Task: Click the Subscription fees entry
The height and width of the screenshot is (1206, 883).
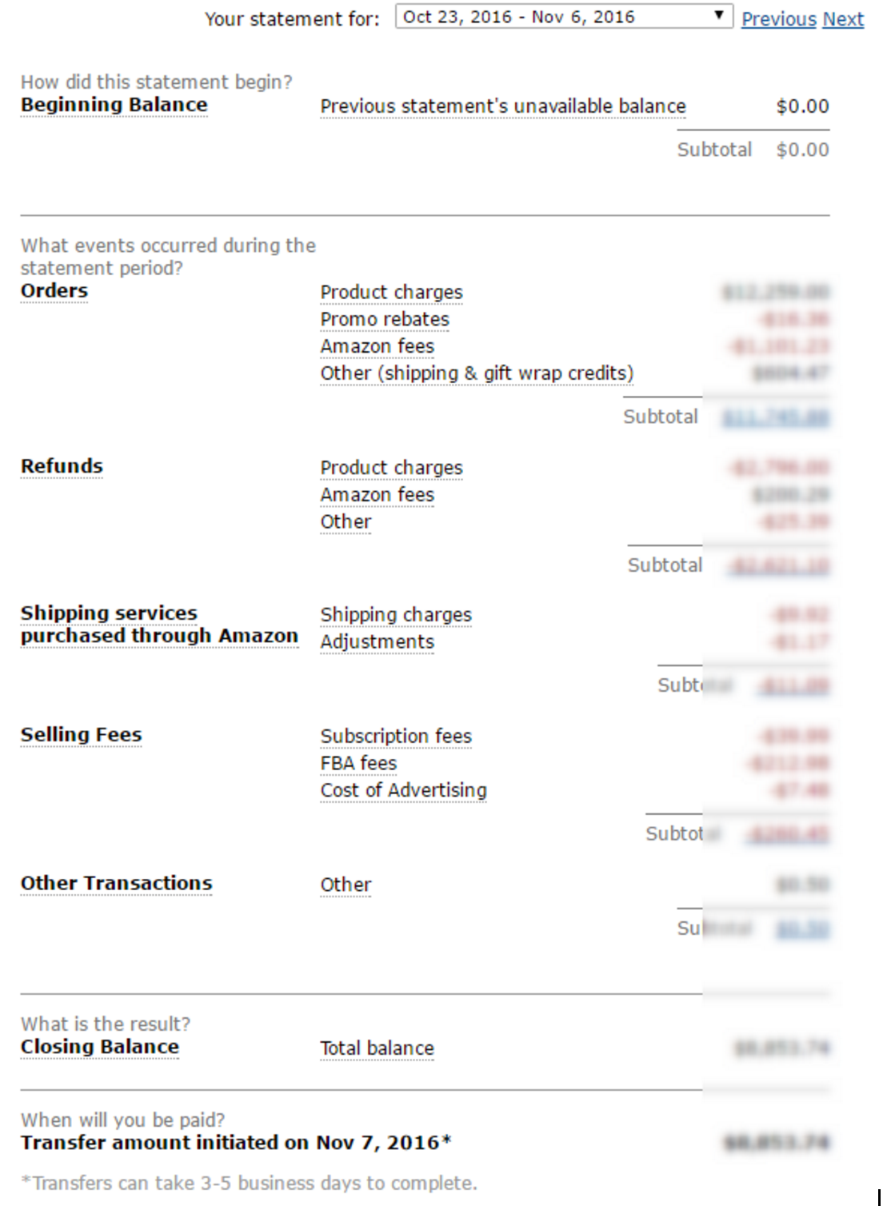Action: pyautogui.click(x=396, y=737)
